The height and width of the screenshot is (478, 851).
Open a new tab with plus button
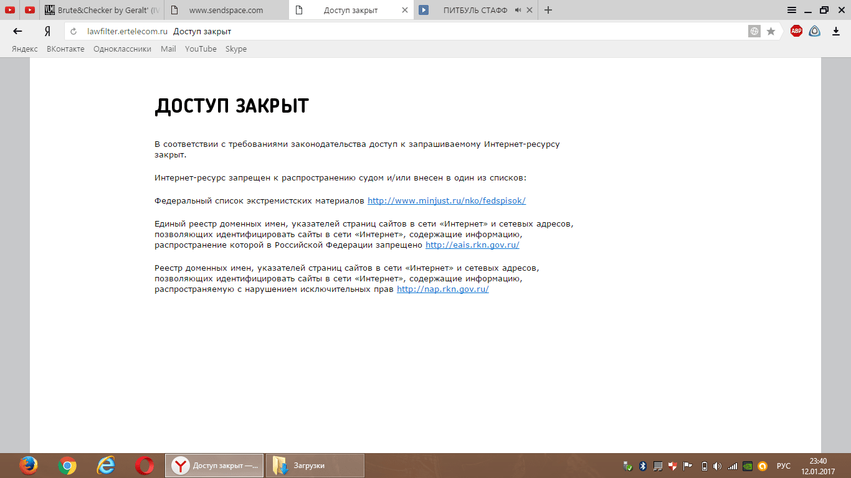(x=548, y=10)
